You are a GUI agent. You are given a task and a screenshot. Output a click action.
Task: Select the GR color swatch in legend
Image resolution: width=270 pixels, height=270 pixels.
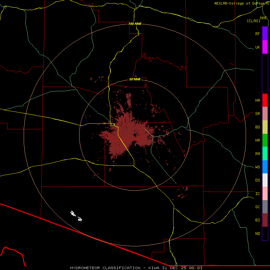click(265, 114)
